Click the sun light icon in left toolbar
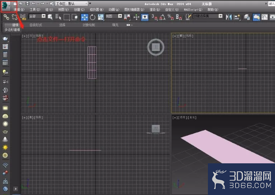This screenshot has width=275, height=195. click(x=5, y=147)
